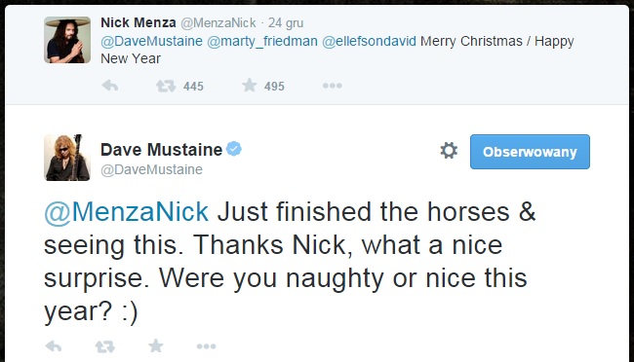This screenshot has width=634, height=362.
Task: Click Dave Mustaine's verified badge
Action: (x=234, y=149)
